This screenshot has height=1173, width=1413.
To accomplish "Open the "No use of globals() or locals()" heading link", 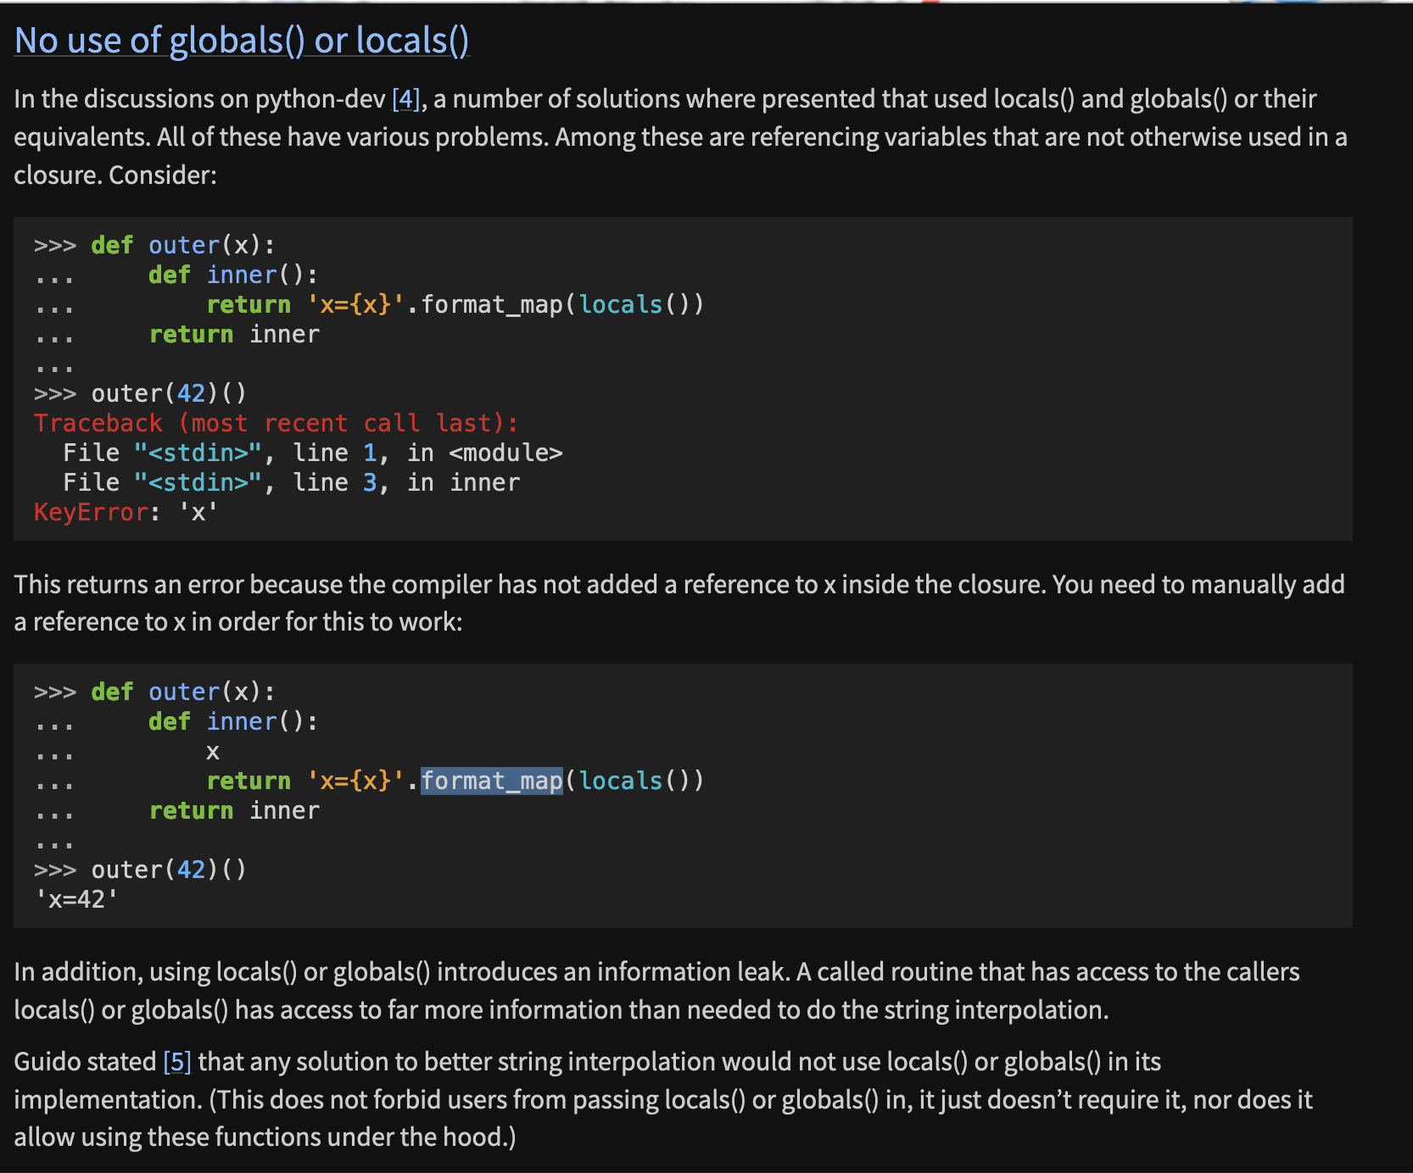I will (x=242, y=41).
